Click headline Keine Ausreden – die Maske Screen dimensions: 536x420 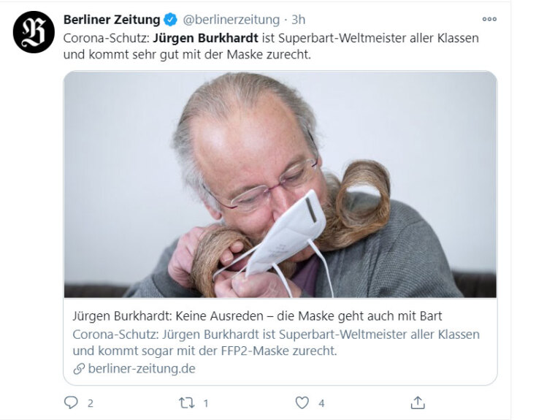[x=257, y=316]
